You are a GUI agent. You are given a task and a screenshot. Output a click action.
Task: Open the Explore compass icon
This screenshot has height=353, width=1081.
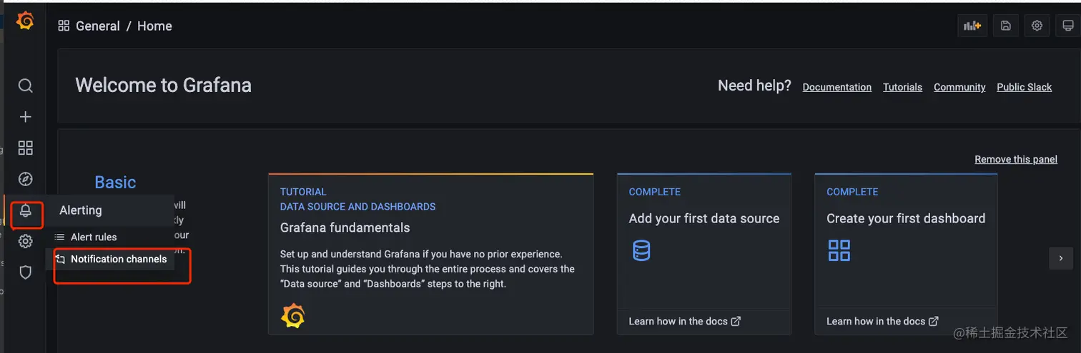(x=25, y=179)
